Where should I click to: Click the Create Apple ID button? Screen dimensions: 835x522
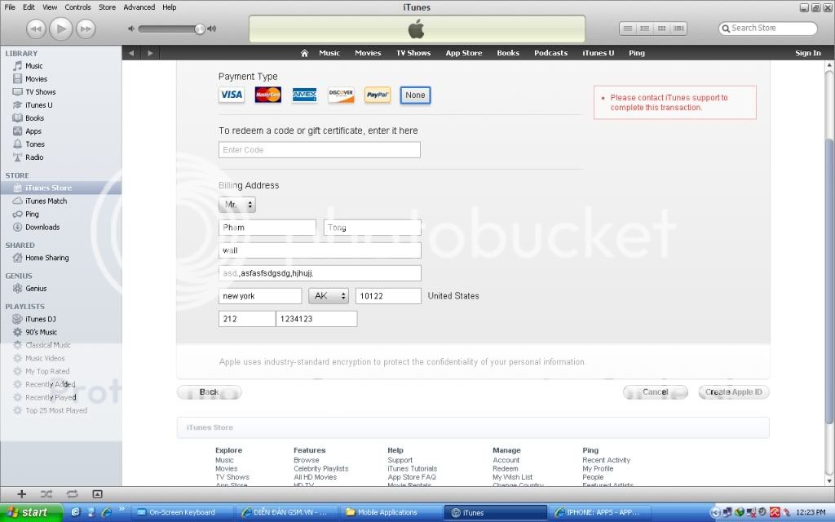pos(734,392)
